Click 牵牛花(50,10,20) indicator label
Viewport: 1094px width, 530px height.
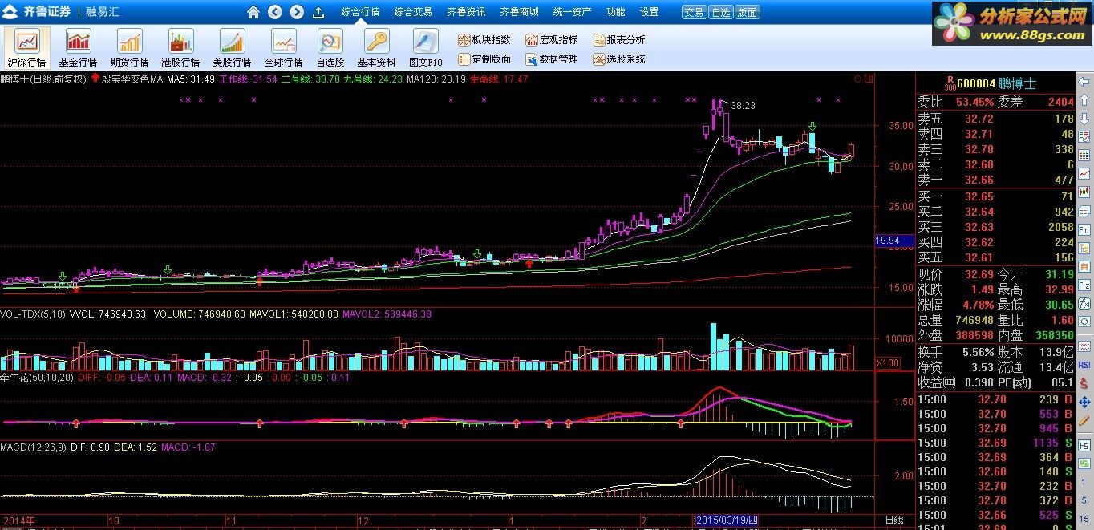(x=37, y=377)
